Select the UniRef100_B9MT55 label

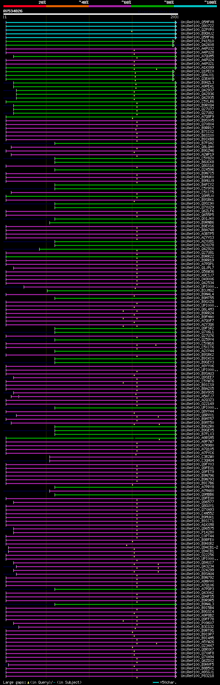(x=197, y=298)
